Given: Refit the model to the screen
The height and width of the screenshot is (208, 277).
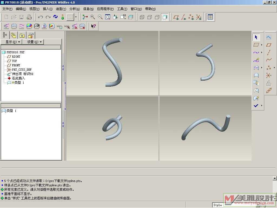Looking at the screenshot, I should pos(108,17).
